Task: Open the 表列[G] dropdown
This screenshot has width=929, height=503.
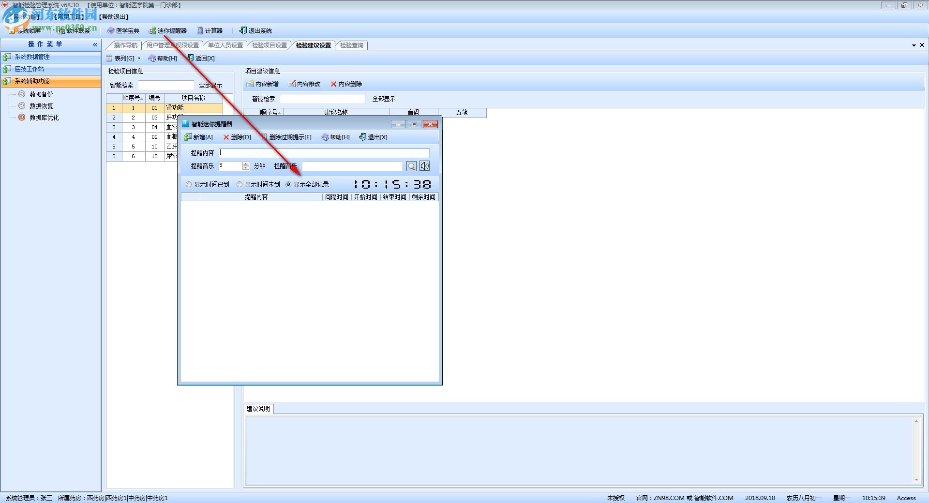Action: [123, 59]
